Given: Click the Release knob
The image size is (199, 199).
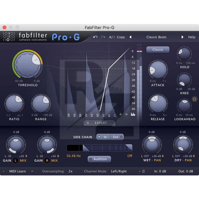Looking at the screenshot, I should click(x=158, y=104).
